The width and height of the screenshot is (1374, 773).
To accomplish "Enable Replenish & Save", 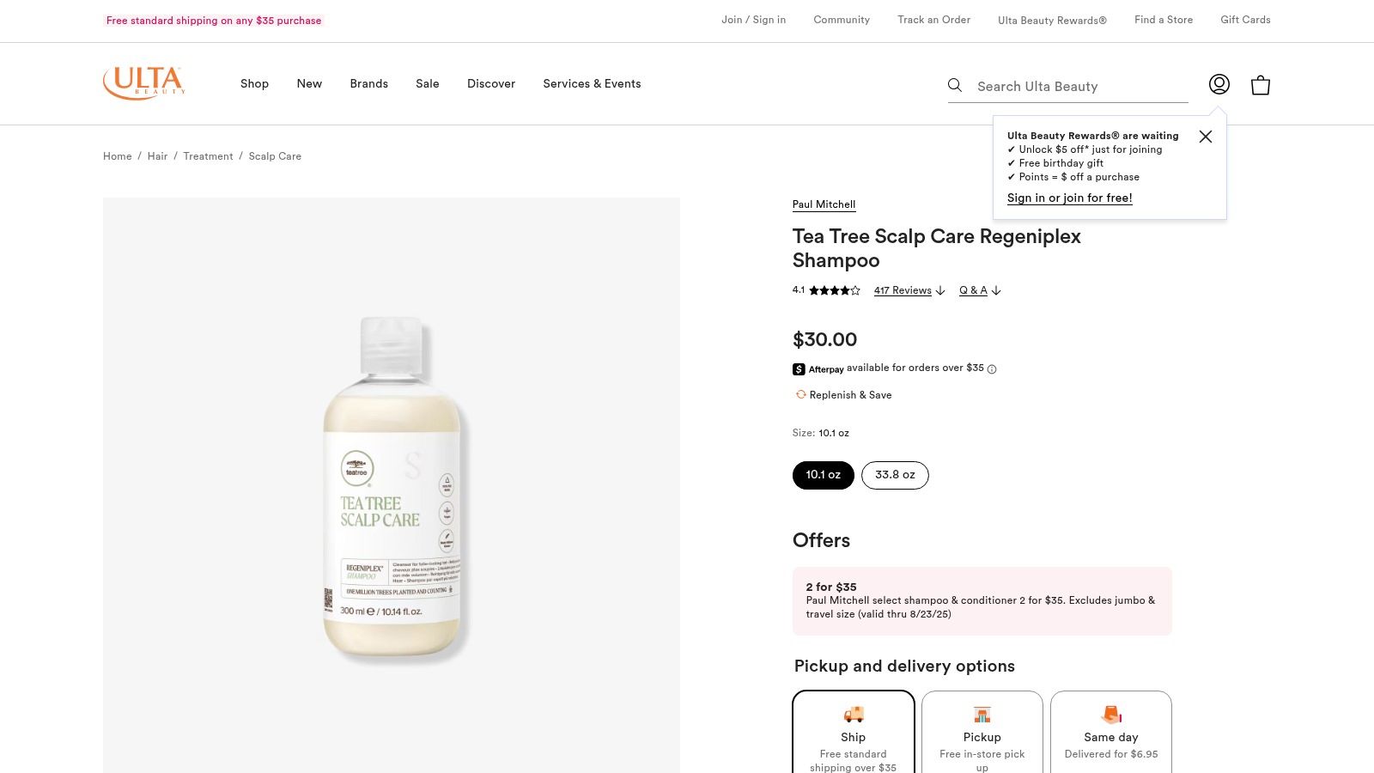I will point(850,395).
